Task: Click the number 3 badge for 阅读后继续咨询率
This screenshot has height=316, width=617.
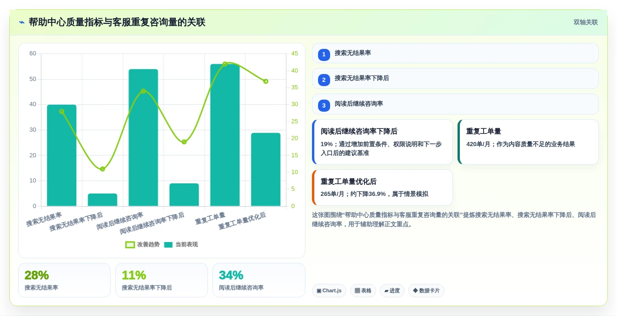Action: [x=324, y=105]
